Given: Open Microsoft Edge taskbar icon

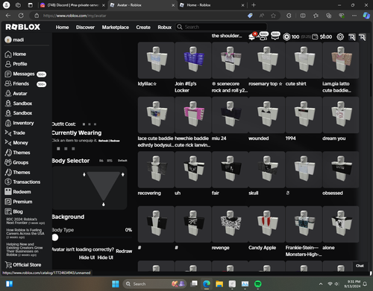Looking at the screenshot, I should 207,284.
